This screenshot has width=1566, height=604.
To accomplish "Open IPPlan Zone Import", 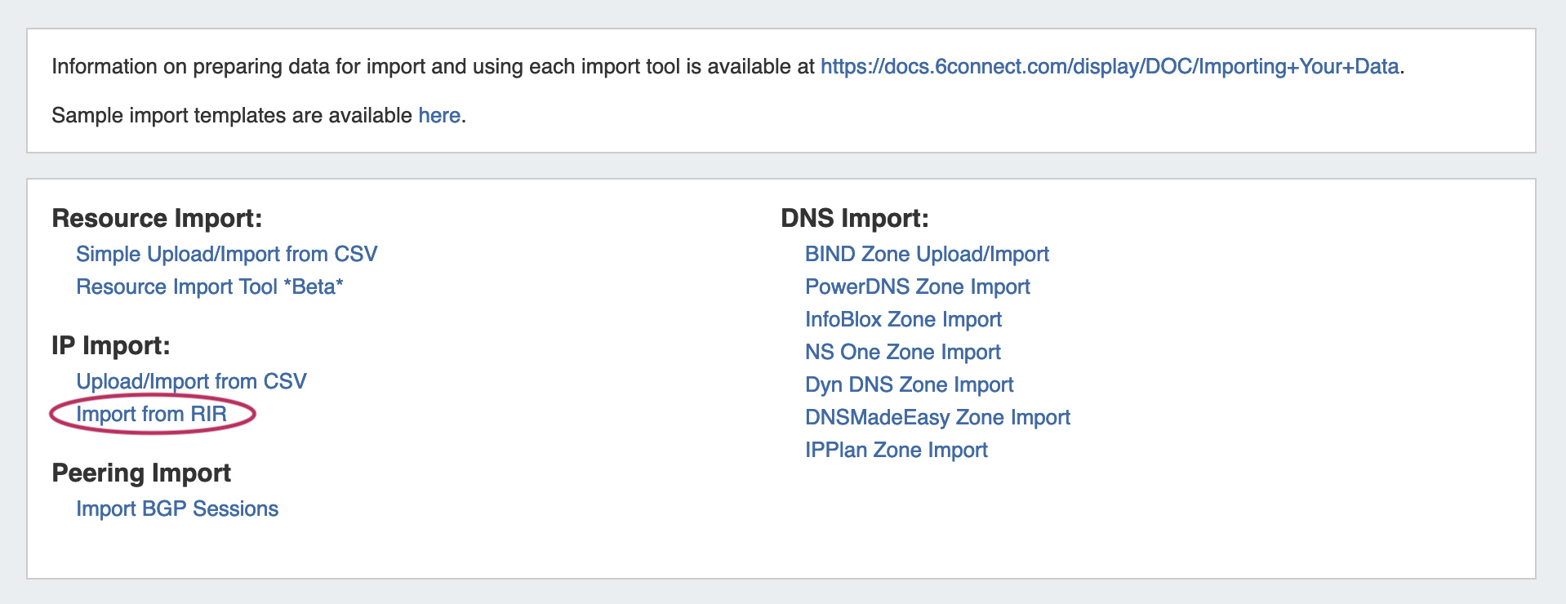I will coord(896,450).
